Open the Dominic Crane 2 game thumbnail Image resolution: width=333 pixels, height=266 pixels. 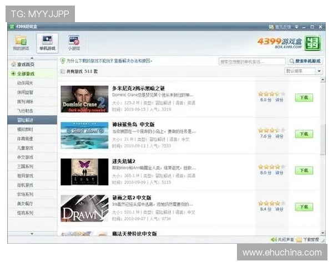(84, 99)
